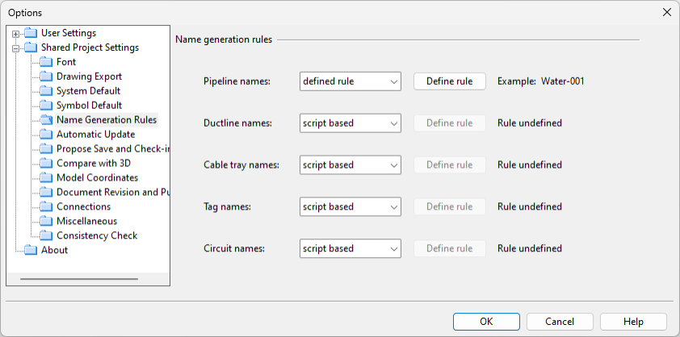
Task: Collapse the Shared Project Settings node
Action: coord(16,48)
